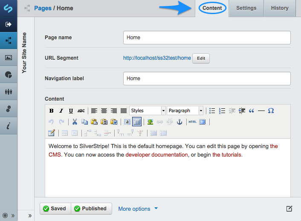Click the Saved button

pyautogui.click(x=55, y=209)
